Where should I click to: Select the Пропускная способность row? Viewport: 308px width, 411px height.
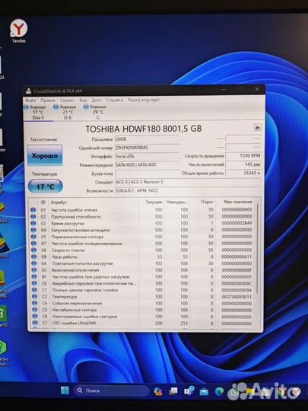pos(143,216)
